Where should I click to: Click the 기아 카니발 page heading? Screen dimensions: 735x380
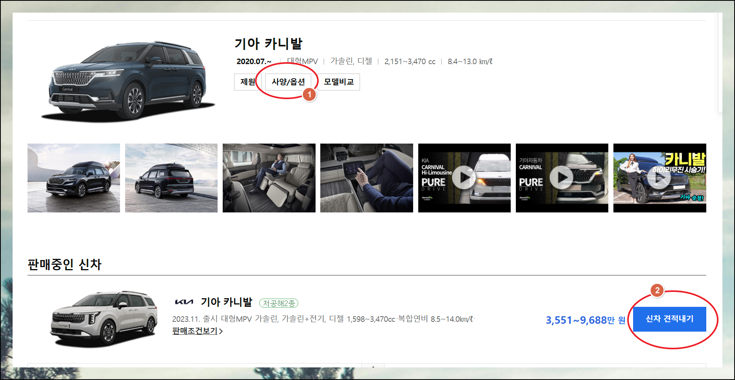click(268, 44)
